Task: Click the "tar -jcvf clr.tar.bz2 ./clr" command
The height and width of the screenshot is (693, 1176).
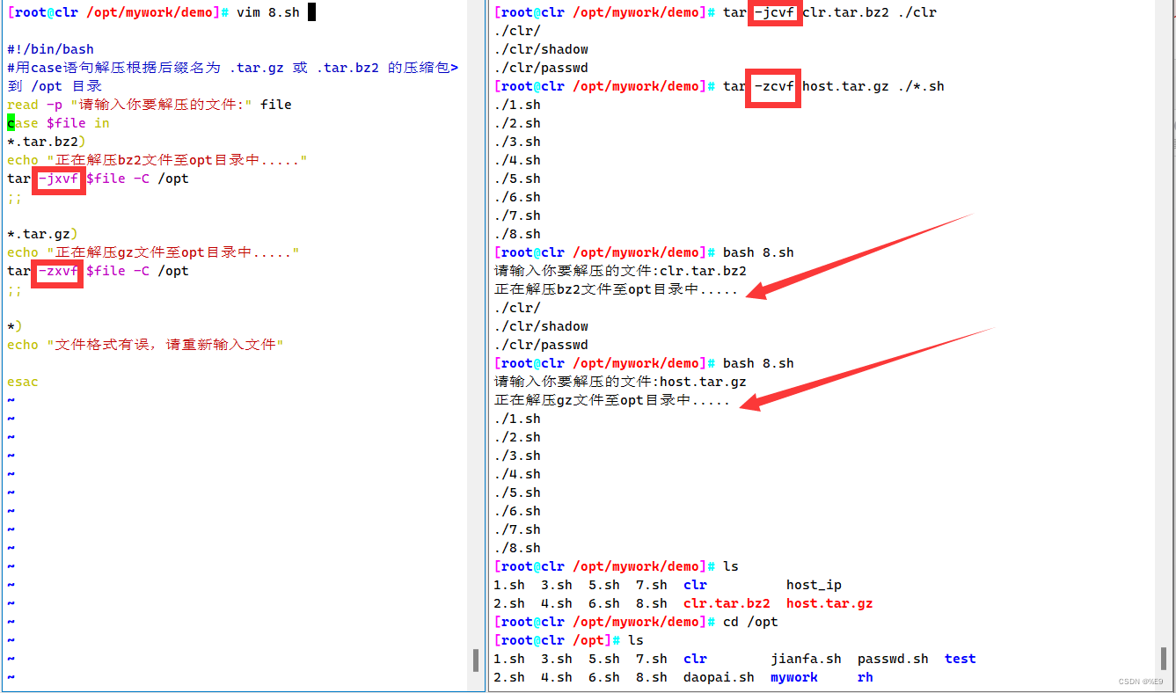Action: coord(829,12)
